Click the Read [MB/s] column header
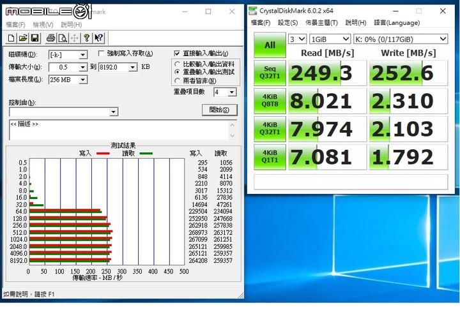 327,53
